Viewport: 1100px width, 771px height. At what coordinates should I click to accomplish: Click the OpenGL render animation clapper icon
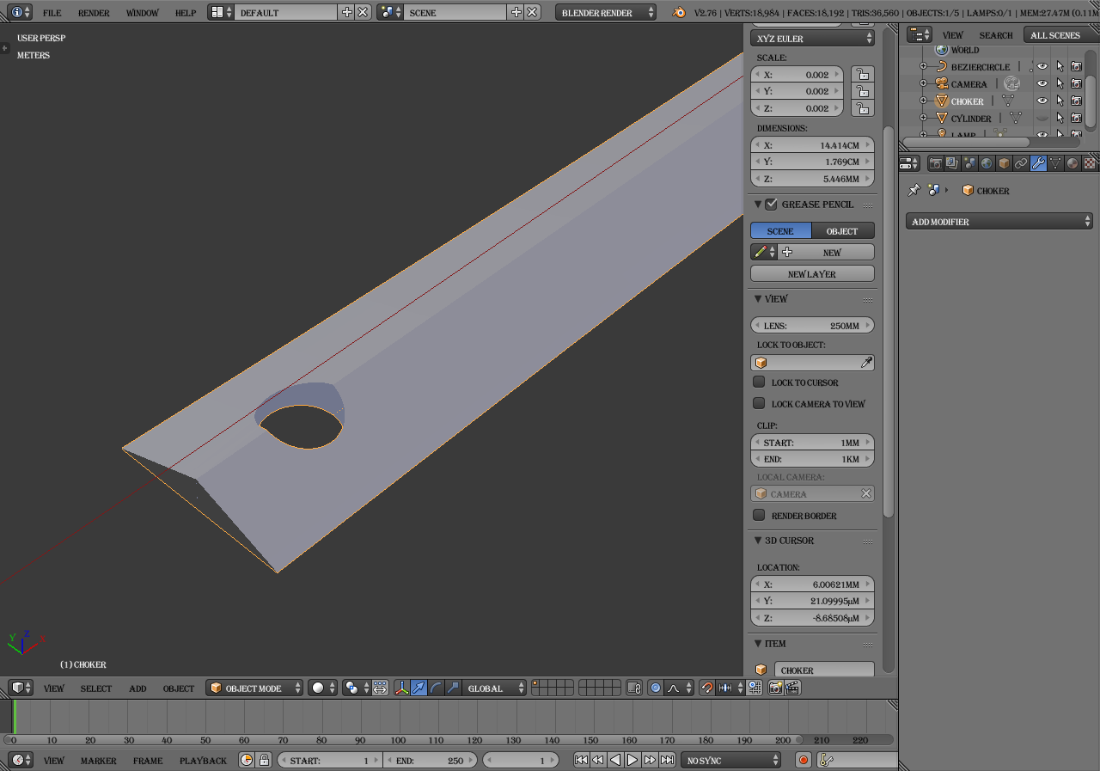[793, 688]
